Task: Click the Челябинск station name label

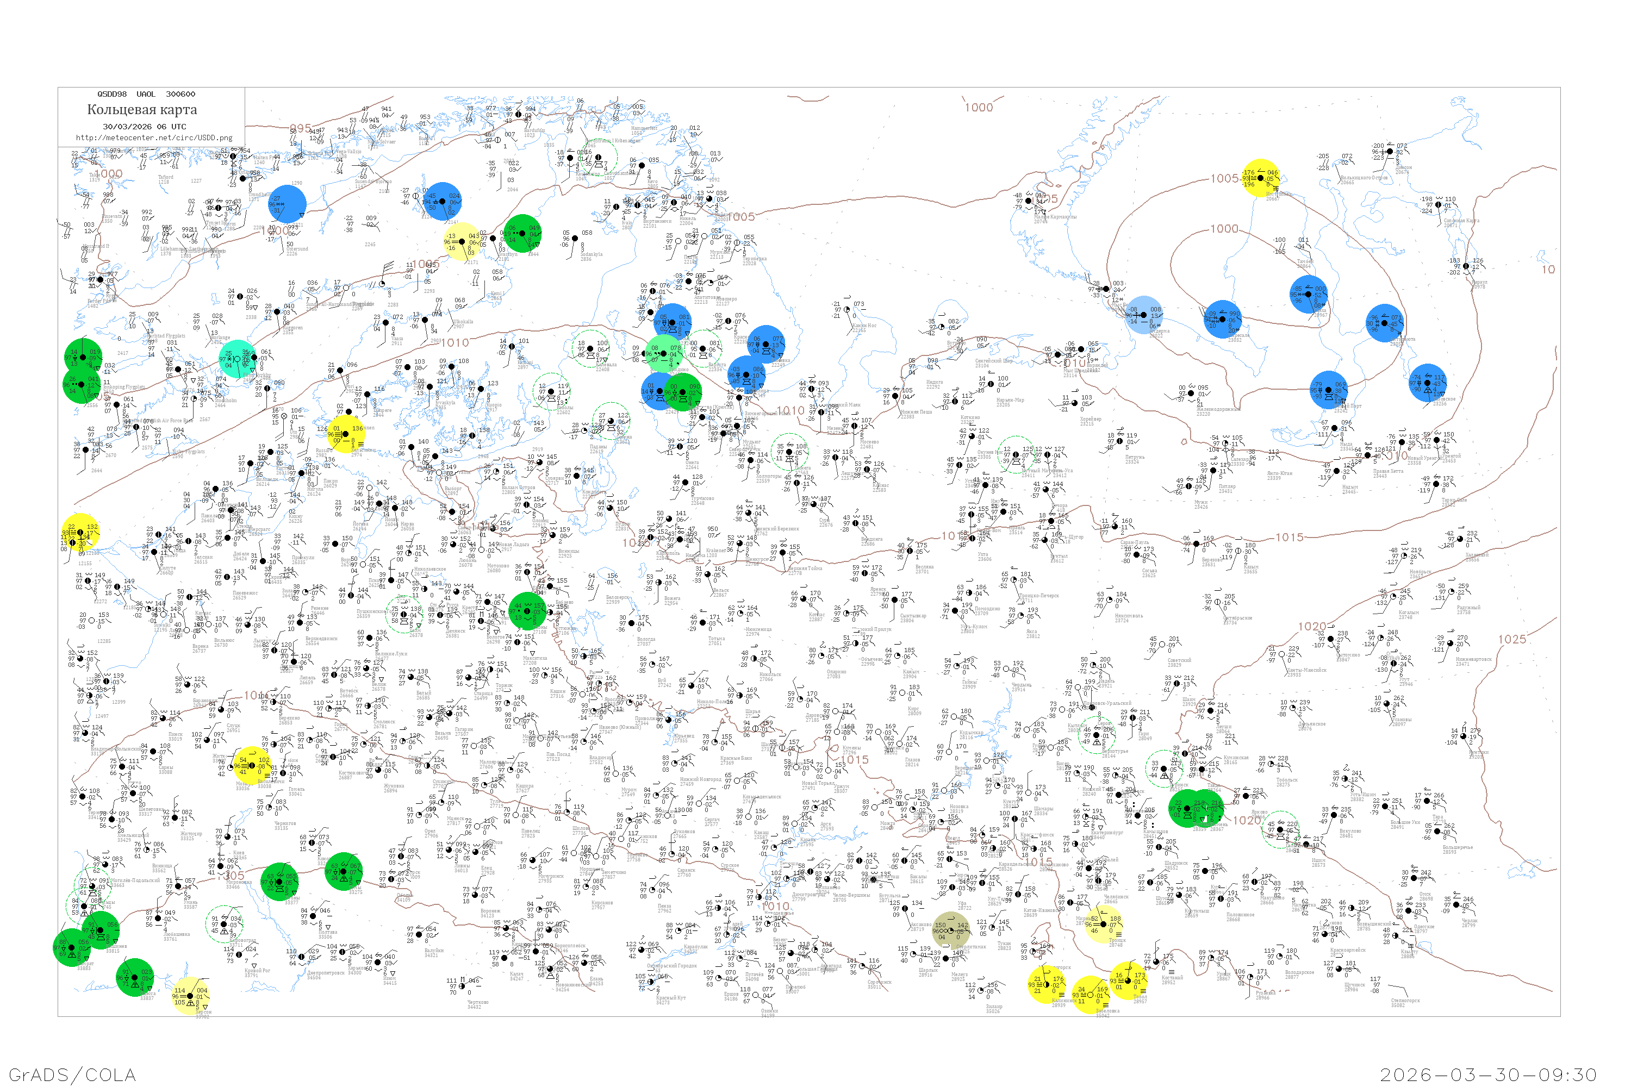Action: click(1117, 897)
